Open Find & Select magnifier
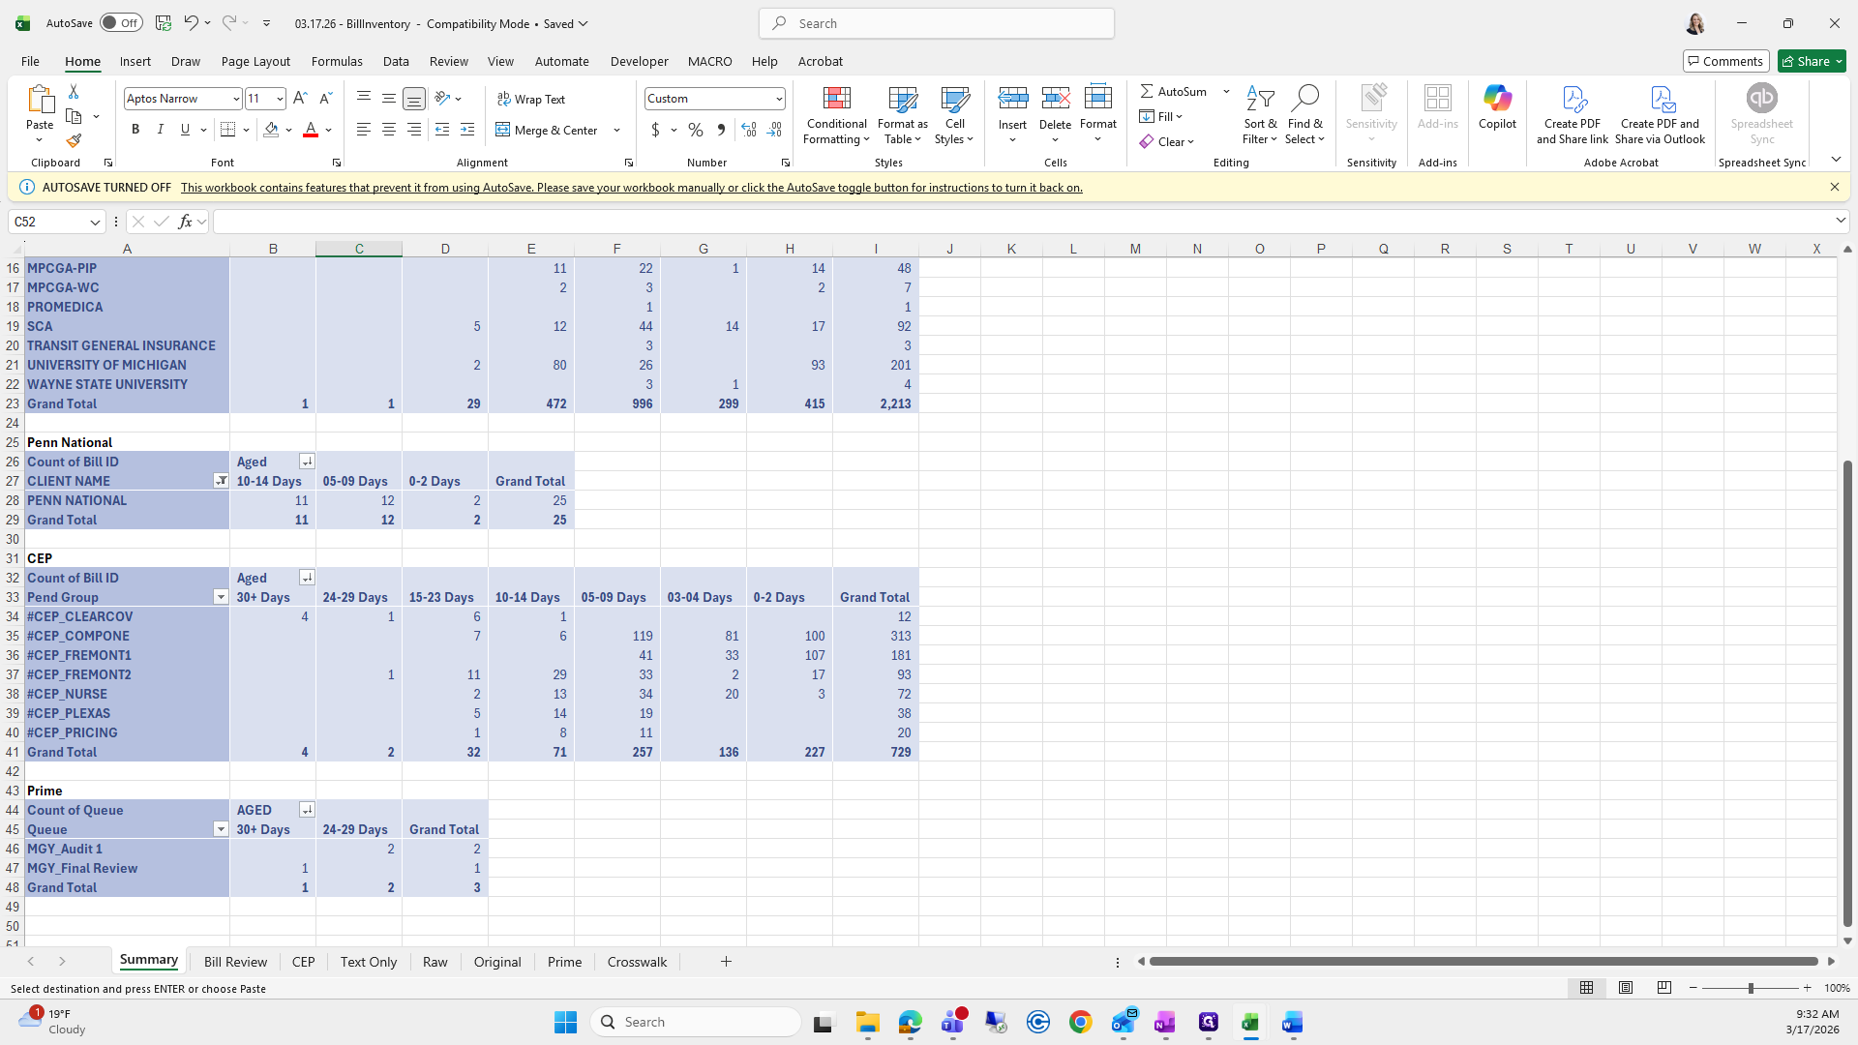 tap(1304, 98)
